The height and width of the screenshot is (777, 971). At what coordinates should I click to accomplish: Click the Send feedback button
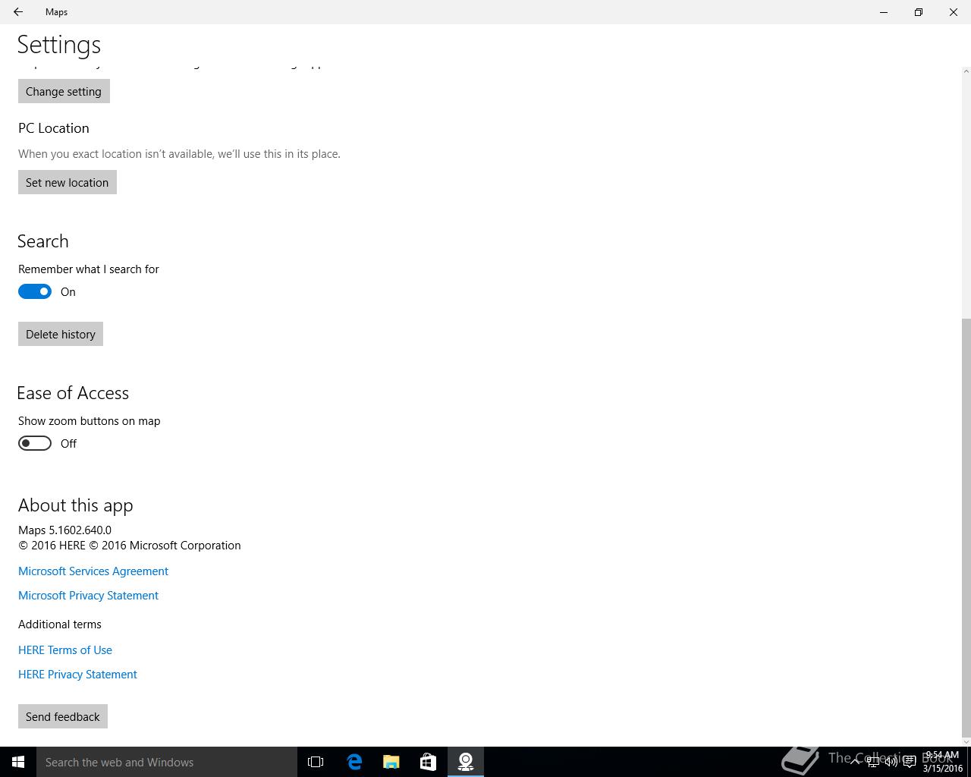63,716
